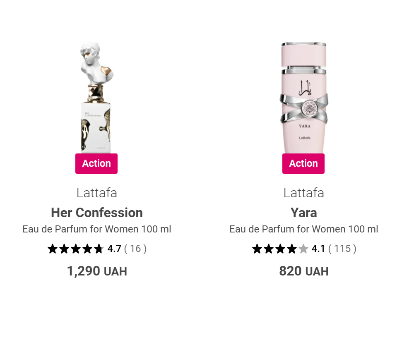Click the first star of Yara rating
Viewport: 414px width, 340px height.
[x=257, y=249]
